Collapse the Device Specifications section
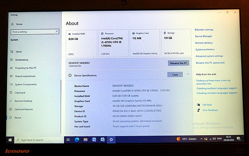 188,74
